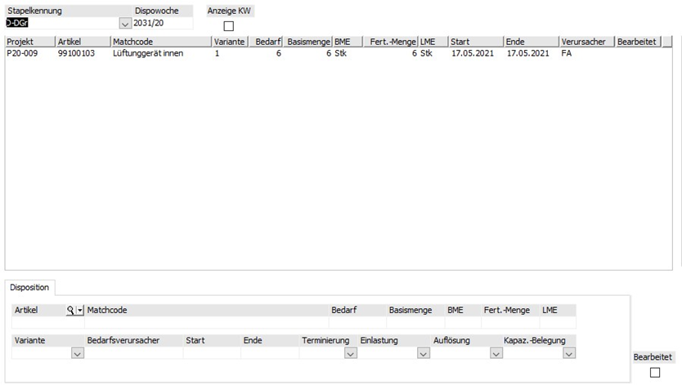Screen dimensions: 682x385
Task: Sort the table by Start column
Action: click(x=475, y=41)
